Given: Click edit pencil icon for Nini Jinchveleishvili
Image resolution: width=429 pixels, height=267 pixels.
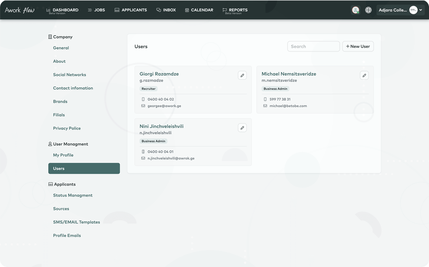Looking at the screenshot, I should coord(242,128).
